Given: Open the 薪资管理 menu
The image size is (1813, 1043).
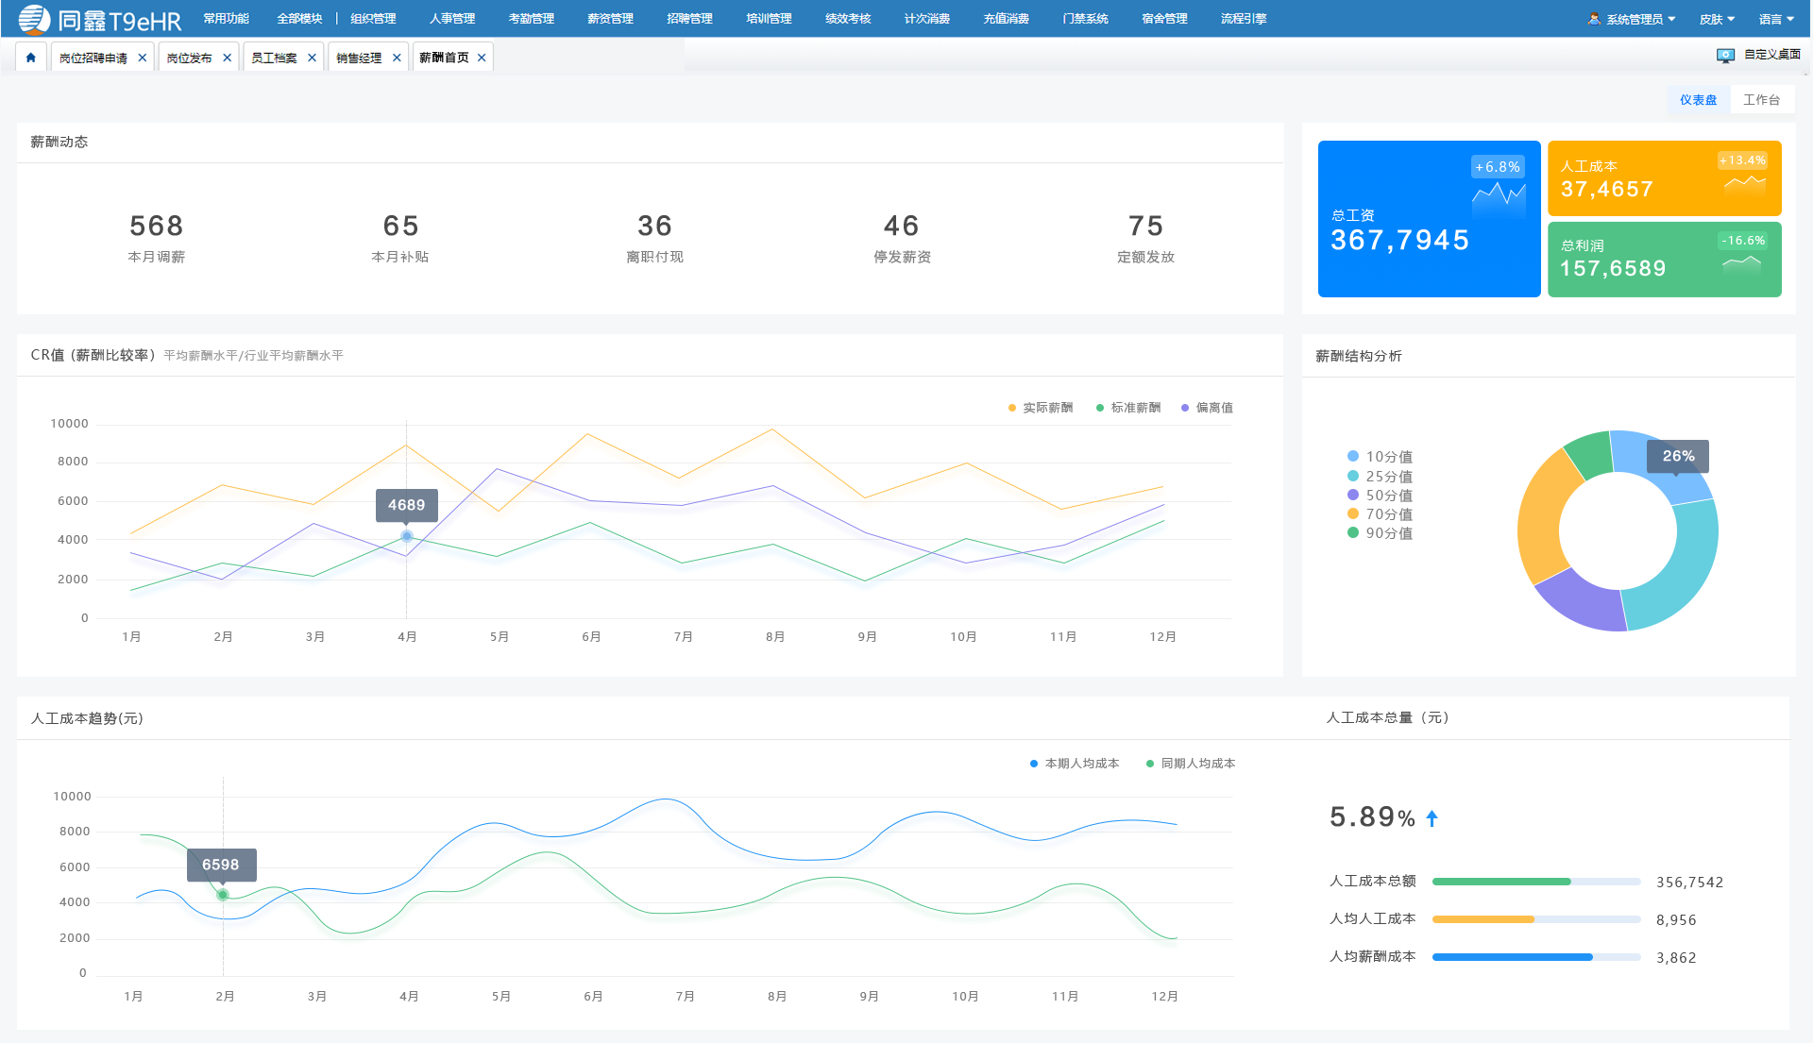Looking at the screenshot, I should [x=611, y=19].
